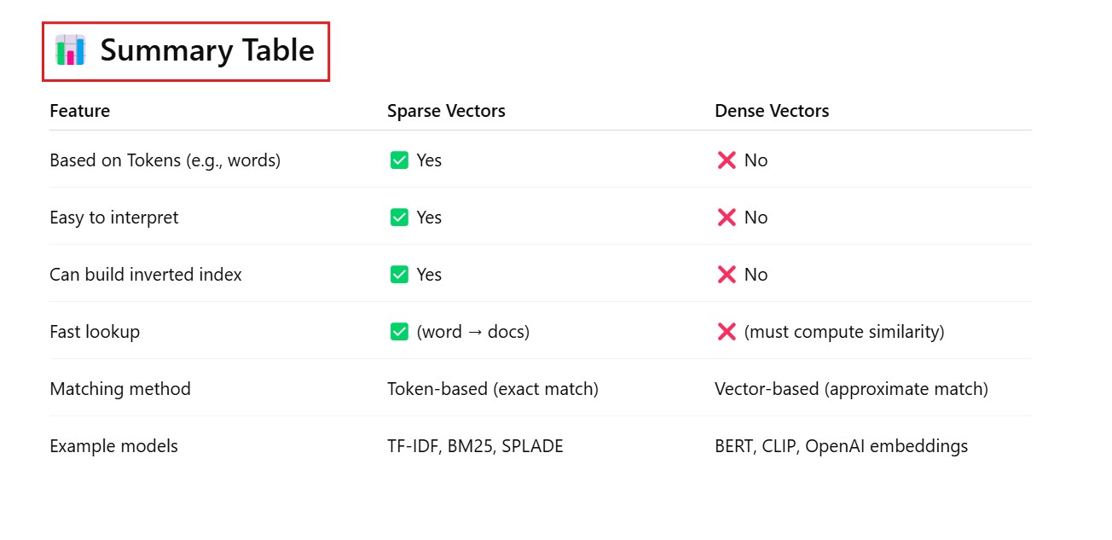Click the Example models row label
This screenshot has height=540, width=1112.
[x=113, y=446]
